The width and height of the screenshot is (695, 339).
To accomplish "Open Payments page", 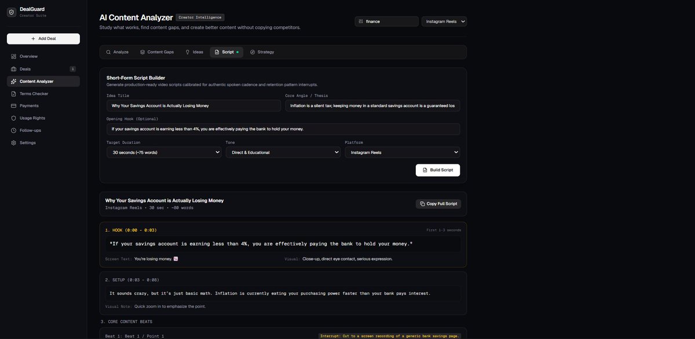I will coord(43,106).
